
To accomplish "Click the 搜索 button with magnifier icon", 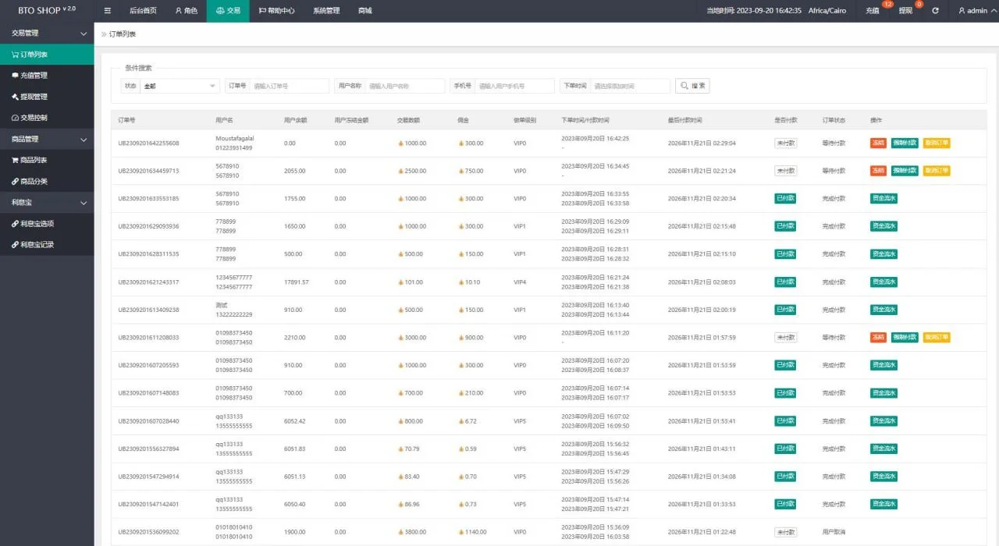I will 692,86.
